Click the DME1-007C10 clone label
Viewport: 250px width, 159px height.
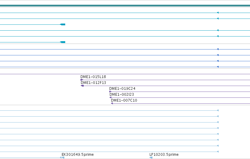pos(124,100)
